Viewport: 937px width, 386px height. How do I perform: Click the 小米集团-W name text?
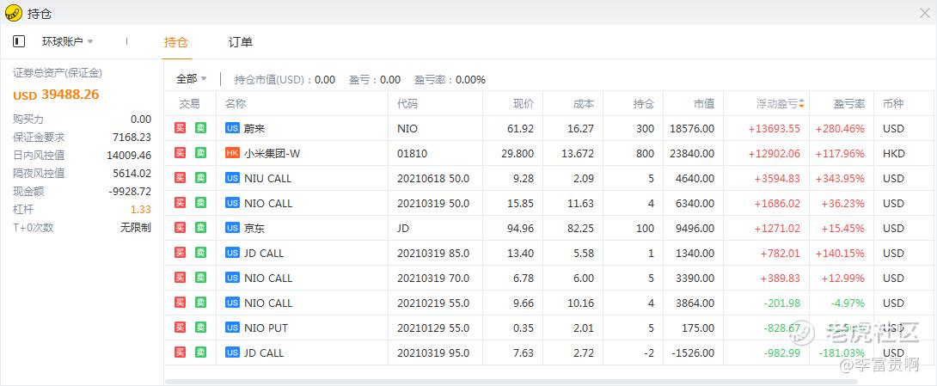pyautogui.click(x=272, y=154)
